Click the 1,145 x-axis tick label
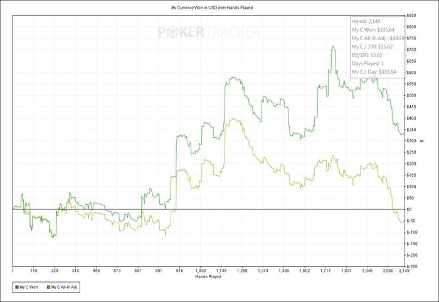The height and width of the screenshot is (302, 439). point(221,271)
